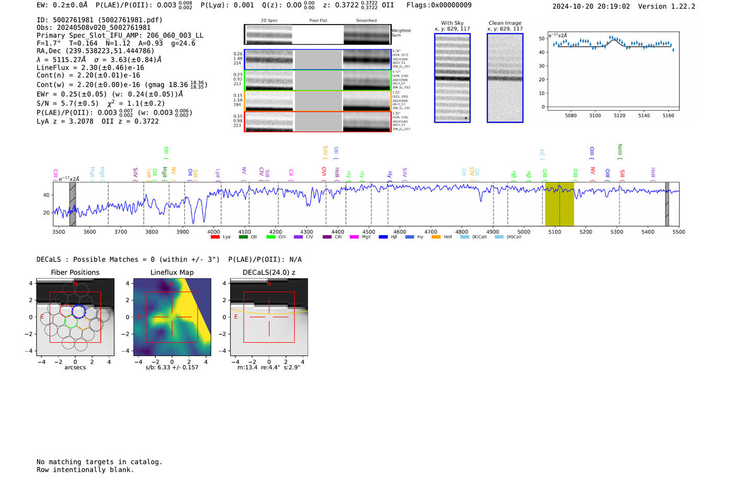
Task: Select the red-bordered fiber row
Action: click(x=317, y=122)
